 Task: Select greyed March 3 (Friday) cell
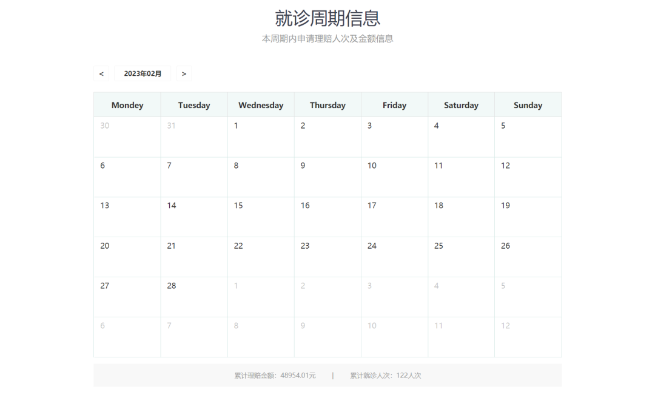pyautogui.click(x=394, y=297)
